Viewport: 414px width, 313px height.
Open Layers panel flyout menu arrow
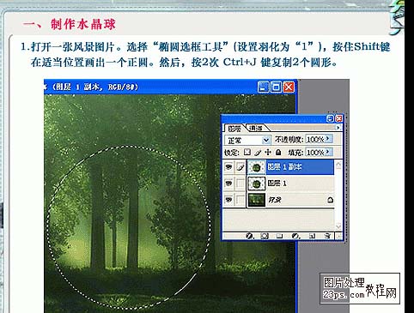338,128
